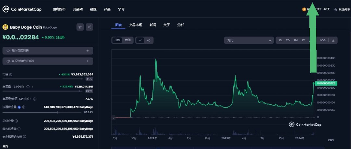
Task: Open the 社区 header menu
Action: coord(93,9)
